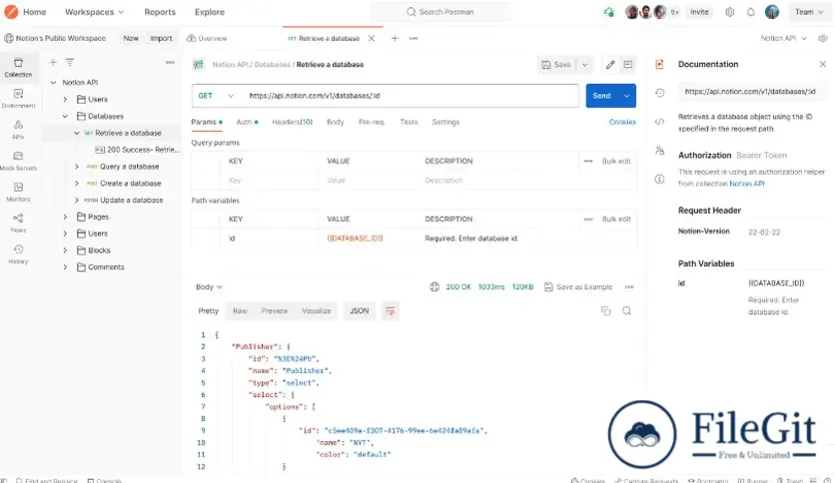This screenshot has width=835, height=483.
Task: Switch to the Headers (10) tab
Action: tap(293, 122)
